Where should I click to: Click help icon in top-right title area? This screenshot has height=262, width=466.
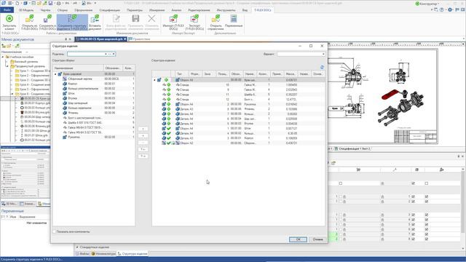tap(442, 9)
